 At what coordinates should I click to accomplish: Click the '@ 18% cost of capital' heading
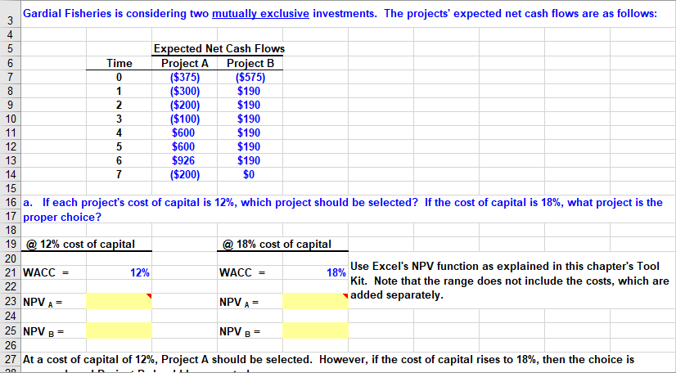pos(277,245)
